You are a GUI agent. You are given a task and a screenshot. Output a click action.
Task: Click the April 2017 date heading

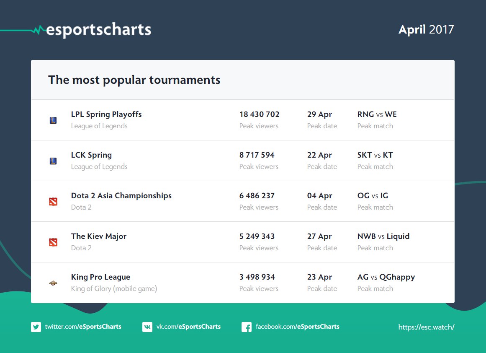tap(426, 30)
